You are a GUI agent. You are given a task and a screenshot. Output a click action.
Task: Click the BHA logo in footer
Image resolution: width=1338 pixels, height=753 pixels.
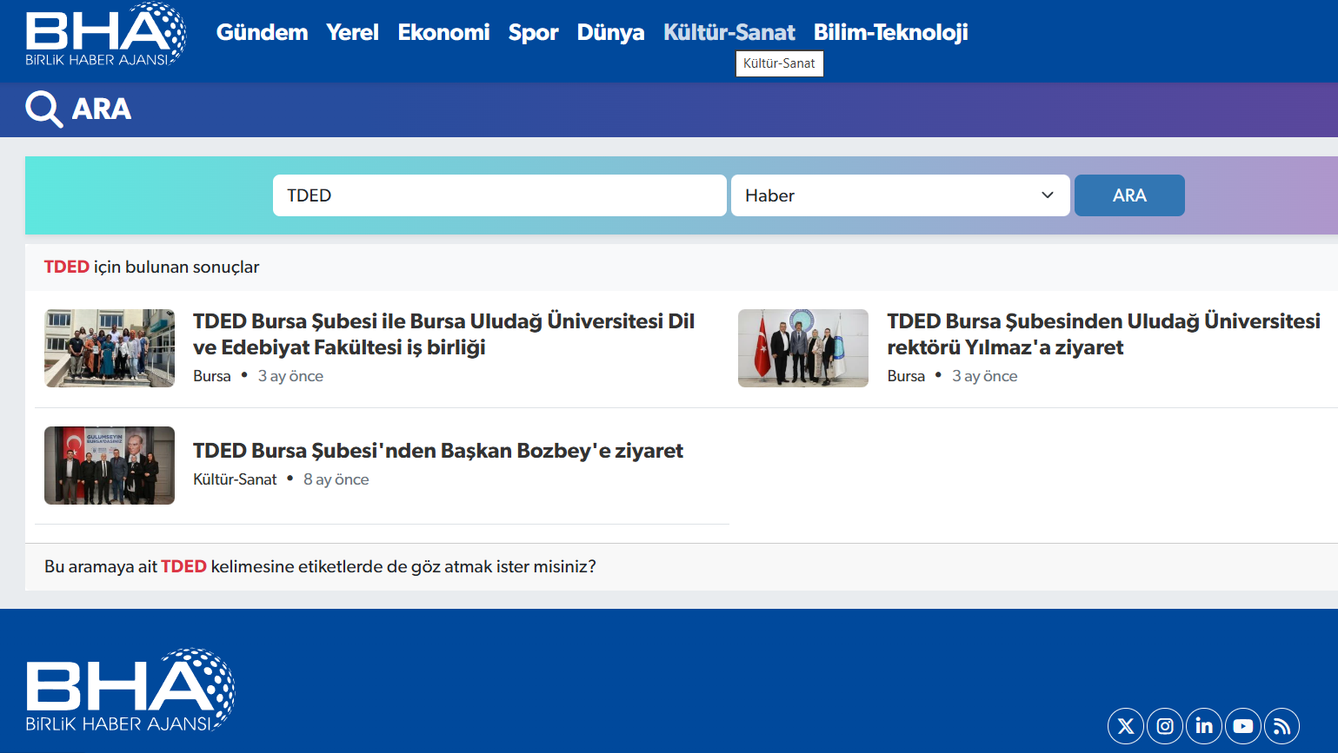coord(130,690)
